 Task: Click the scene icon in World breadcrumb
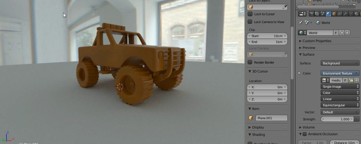coord(307,22)
